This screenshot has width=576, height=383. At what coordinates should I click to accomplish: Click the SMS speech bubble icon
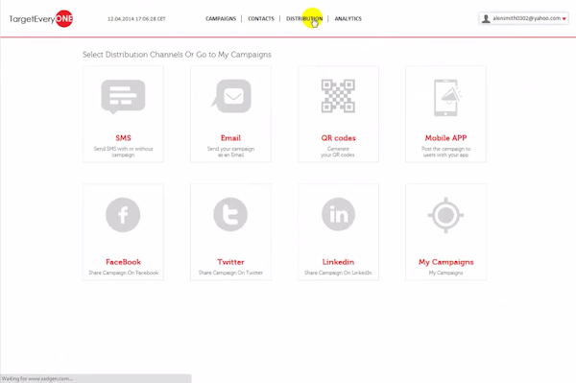click(x=123, y=97)
